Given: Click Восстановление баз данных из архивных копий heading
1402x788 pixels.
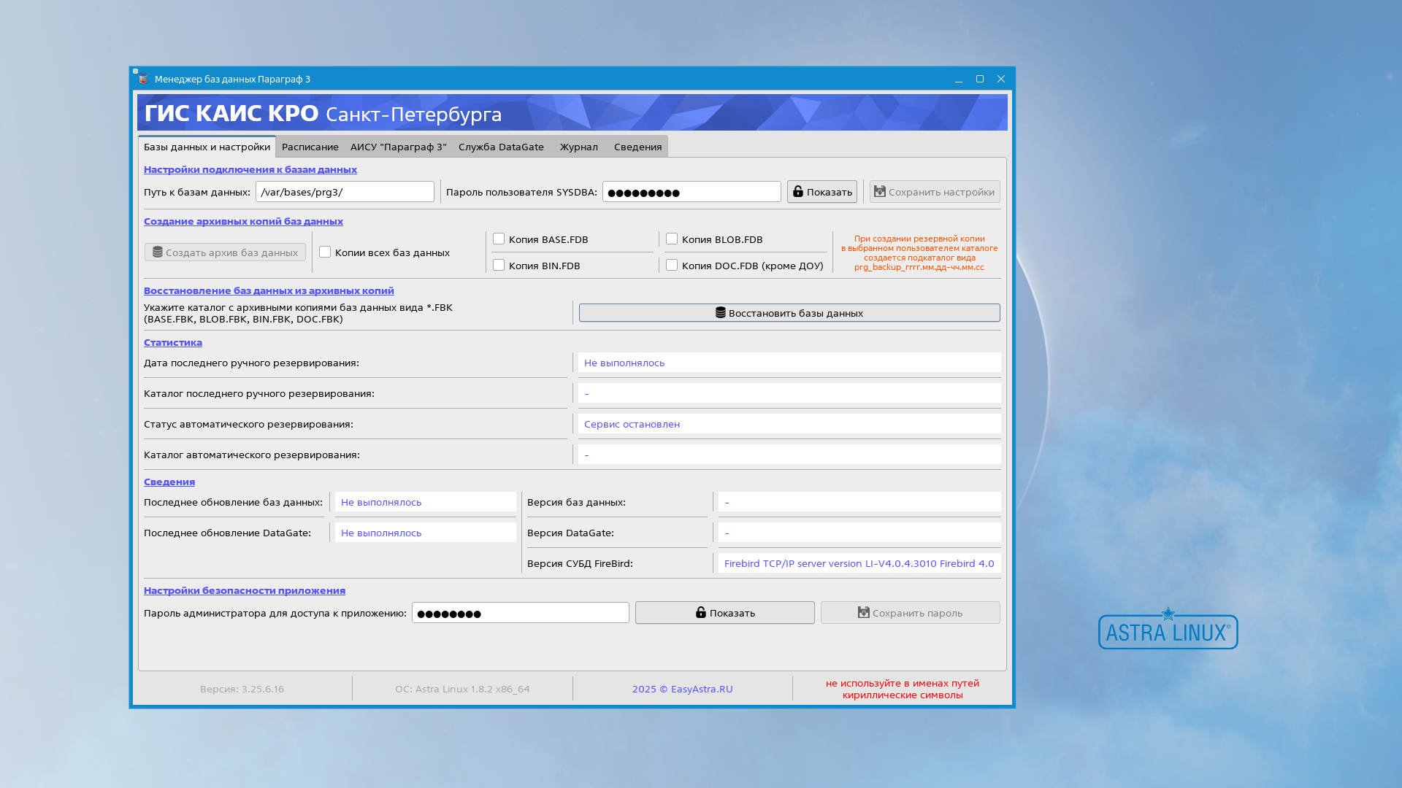Looking at the screenshot, I should pos(269,290).
